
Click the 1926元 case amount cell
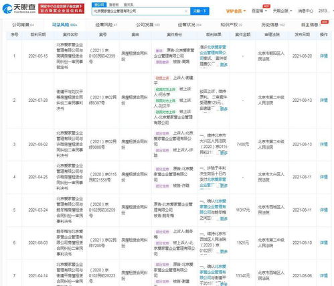(x=243, y=242)
